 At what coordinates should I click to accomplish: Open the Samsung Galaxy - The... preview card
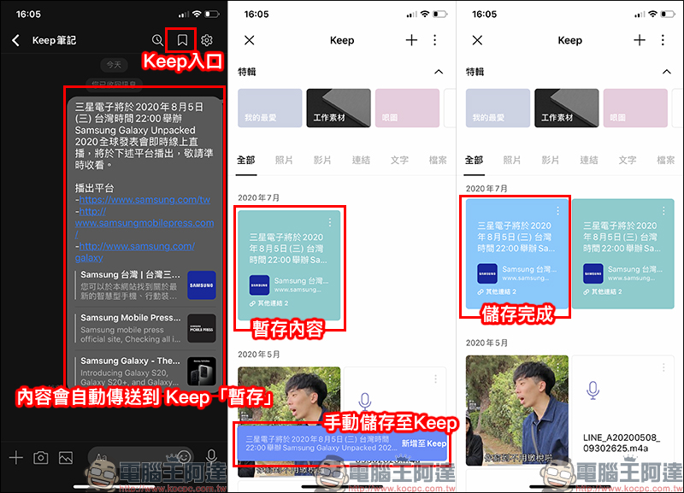145,372
